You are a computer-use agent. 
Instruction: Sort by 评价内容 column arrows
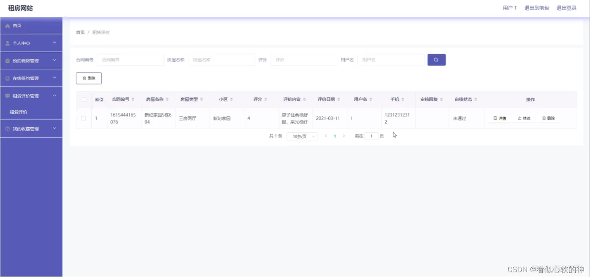click(304, 100)
